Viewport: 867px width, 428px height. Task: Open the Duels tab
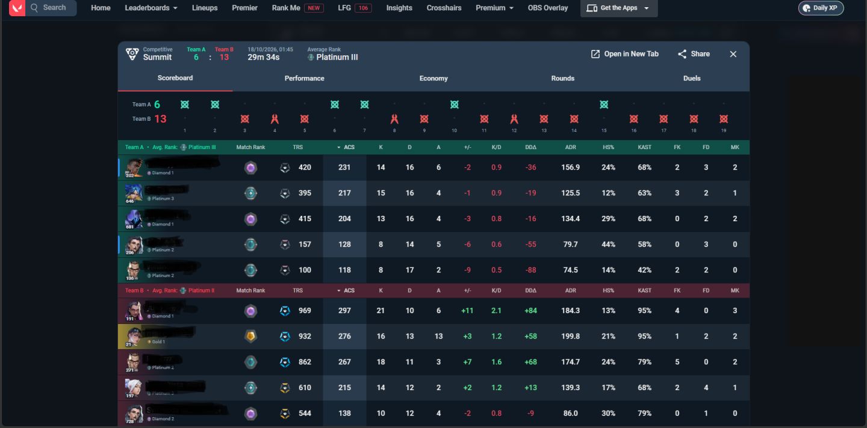[692, 78]
